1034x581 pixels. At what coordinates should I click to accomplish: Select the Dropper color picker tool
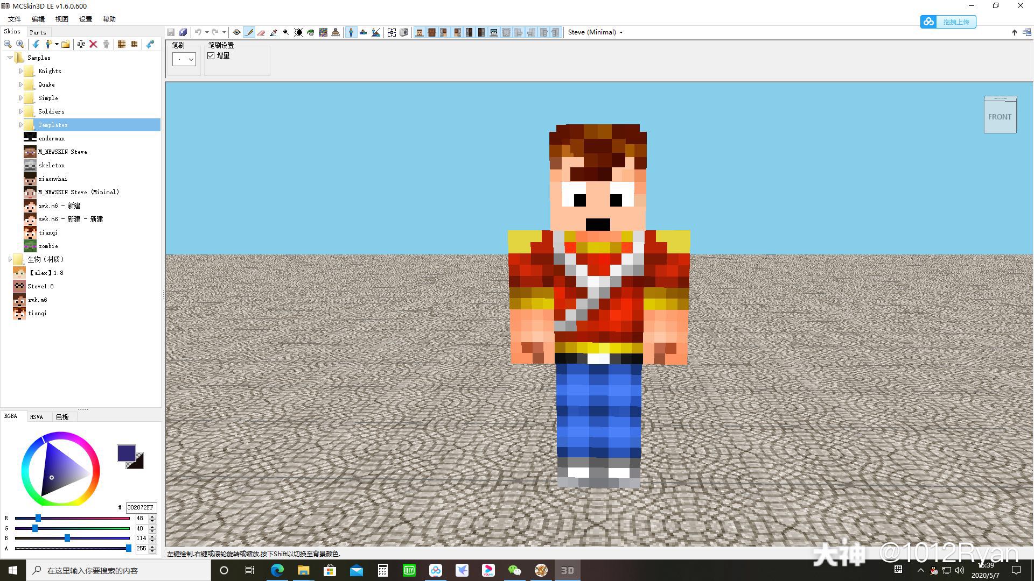274,32
